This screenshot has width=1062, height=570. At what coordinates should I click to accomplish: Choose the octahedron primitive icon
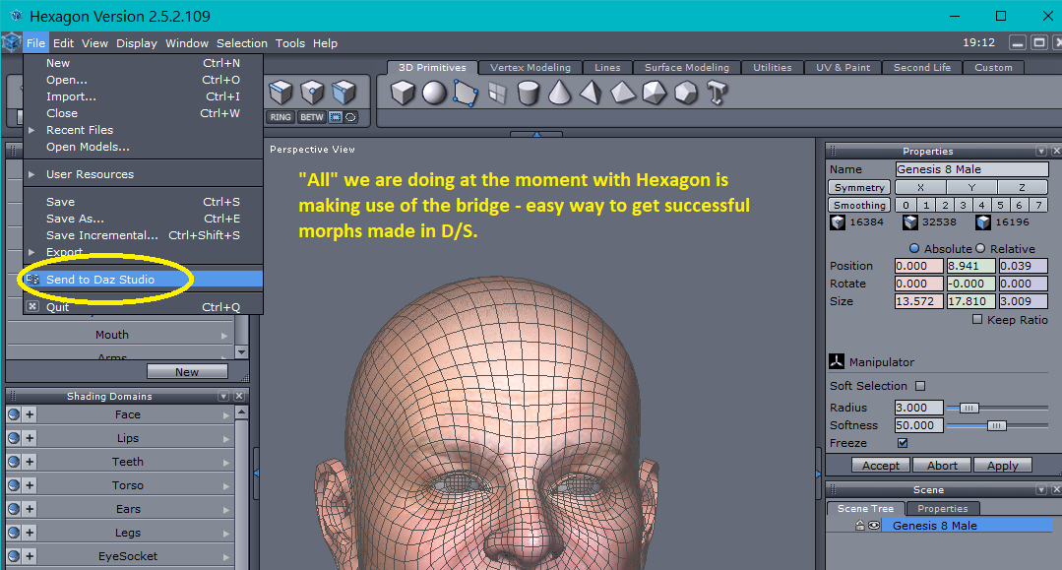tap(622, 93)
